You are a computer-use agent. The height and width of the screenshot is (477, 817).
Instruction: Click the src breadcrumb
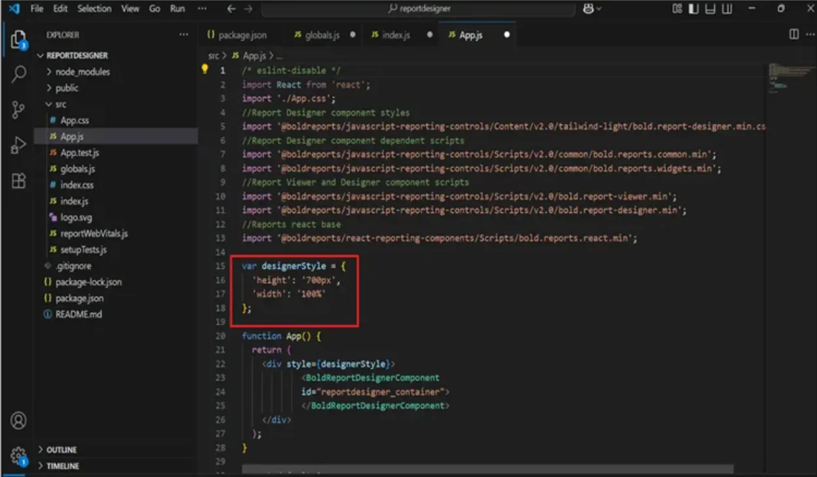click(x=214, y=56)
